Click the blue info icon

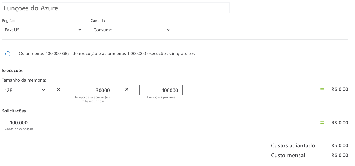point(8,54)
